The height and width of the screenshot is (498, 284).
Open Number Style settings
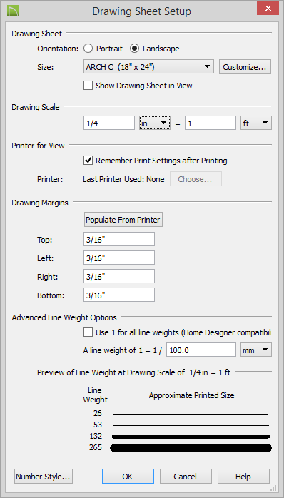click(44, 477)
